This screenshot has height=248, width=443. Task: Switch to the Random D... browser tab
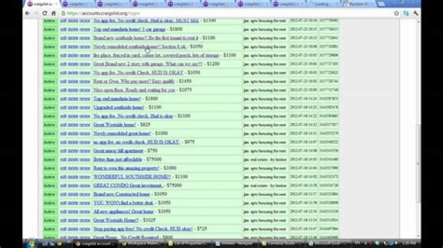click(356, 4)
